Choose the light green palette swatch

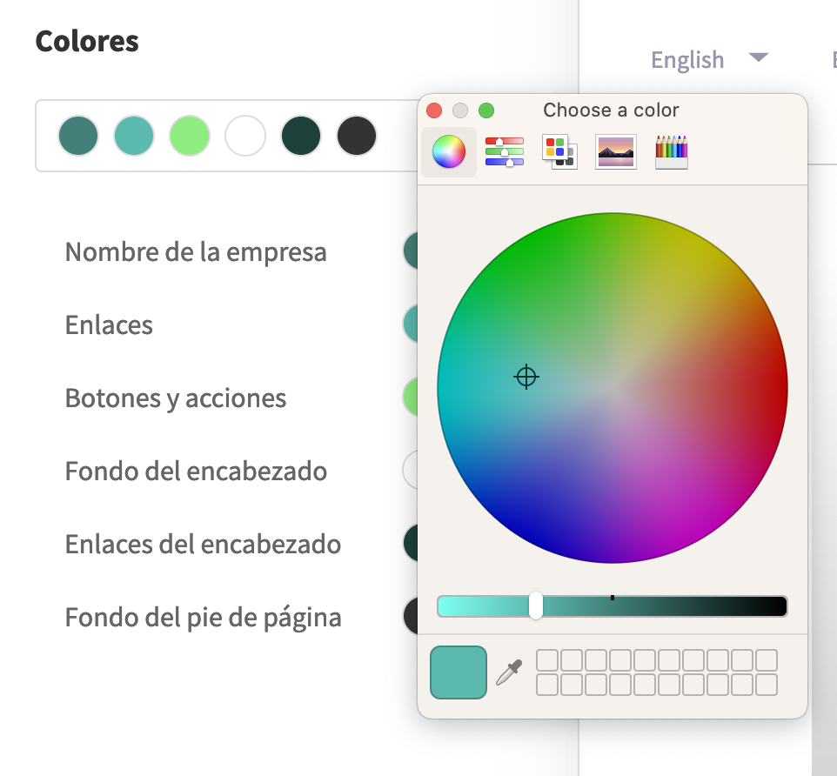190,136
